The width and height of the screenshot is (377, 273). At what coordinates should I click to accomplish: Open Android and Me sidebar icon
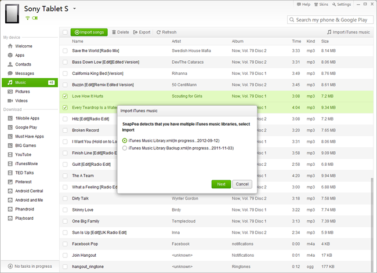click(x=10, y=200)
